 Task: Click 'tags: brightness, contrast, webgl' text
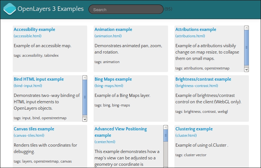[x=201, y=112]
